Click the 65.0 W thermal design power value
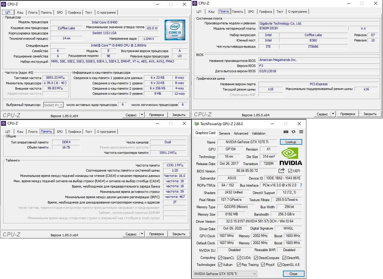This screenshot has width=383, height=279. click(152, 28)
